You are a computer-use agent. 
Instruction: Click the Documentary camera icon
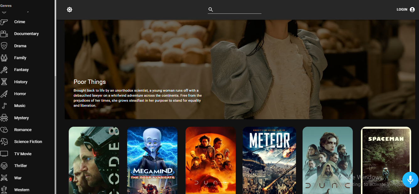tap(4, 34)
